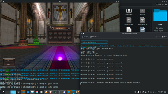The width and height of the screenshot is (168, 94).
Task: Open the blank document taskbar icon
Action: (x=41, y=92)
